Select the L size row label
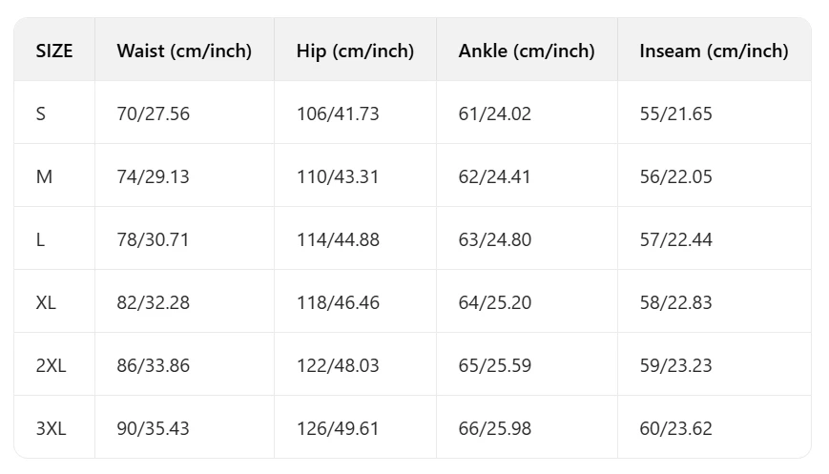 (40, 239)
